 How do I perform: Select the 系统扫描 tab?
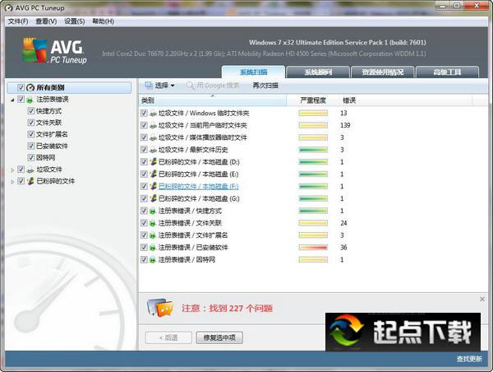click(x=253, y=72)
